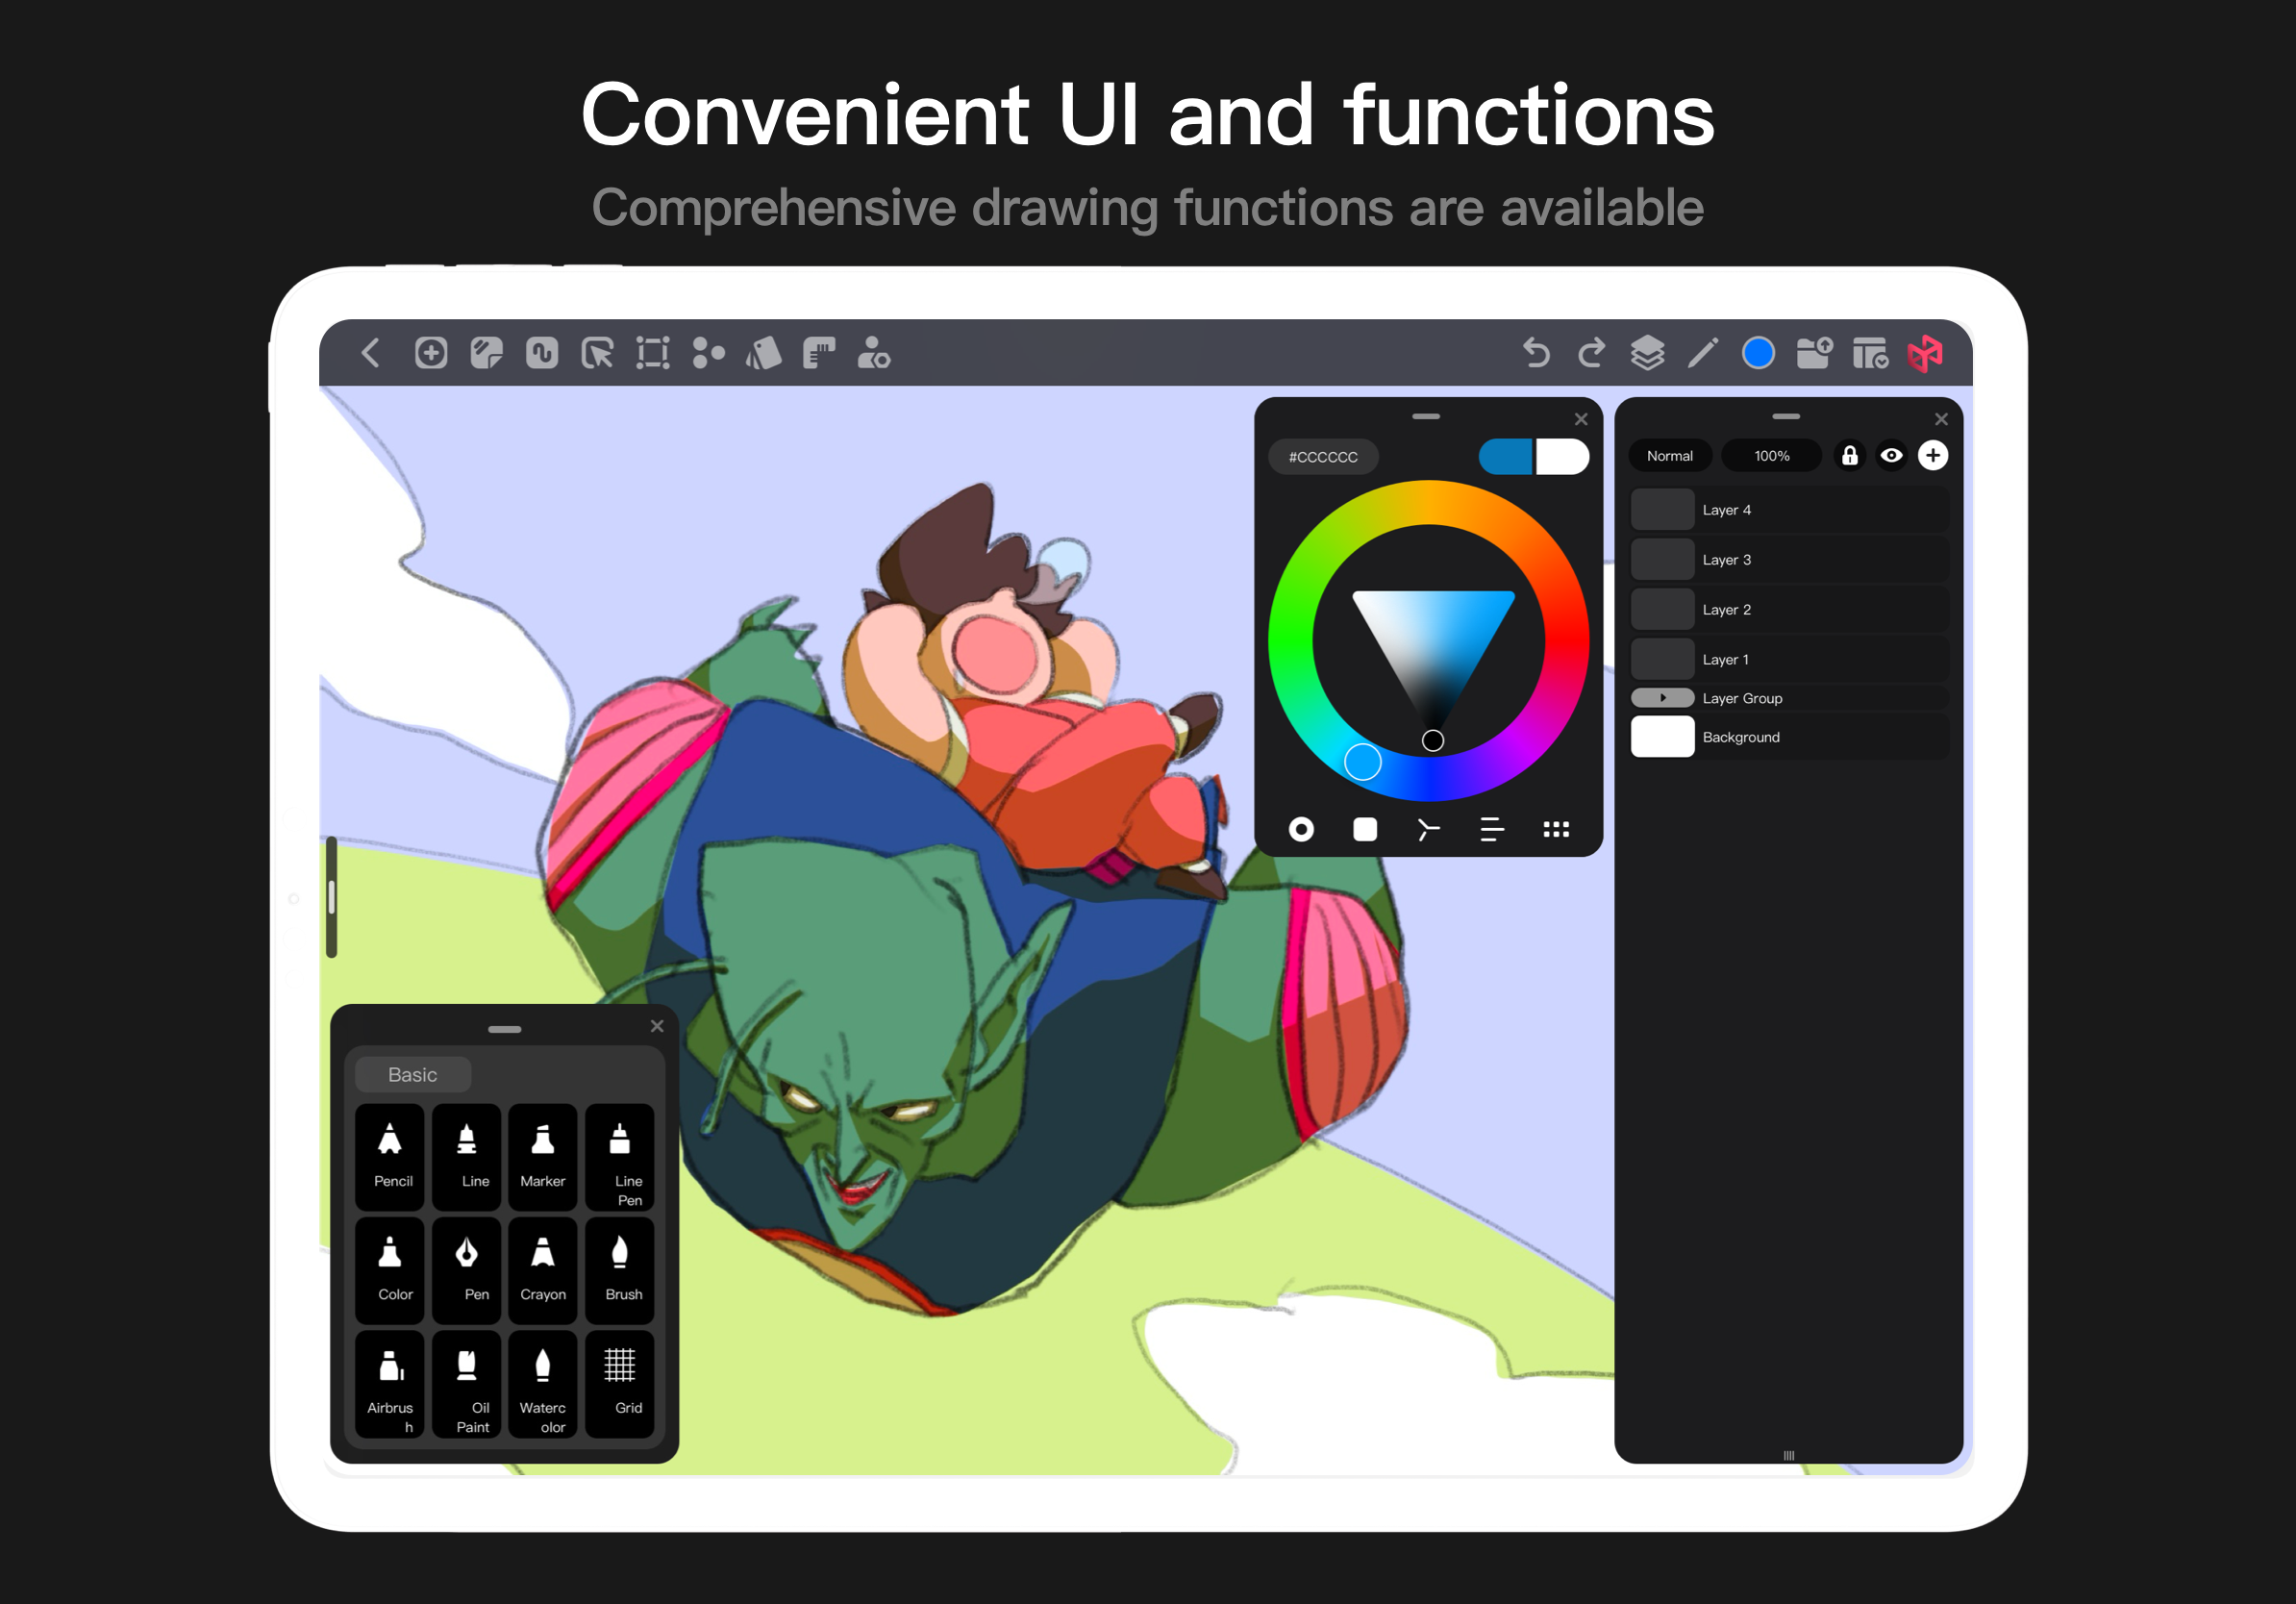Screen dimensions: 2296x1604
Task: Select the transform/selection frame tool
Action: (x=652, y=353)
